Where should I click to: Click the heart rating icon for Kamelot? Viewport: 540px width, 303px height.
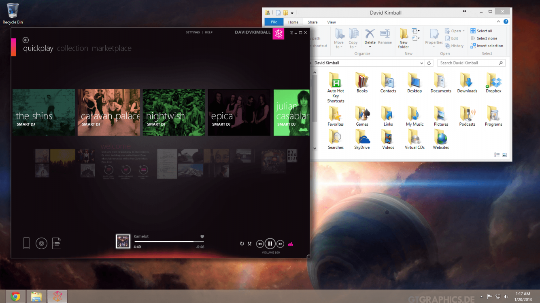point(202,237)
